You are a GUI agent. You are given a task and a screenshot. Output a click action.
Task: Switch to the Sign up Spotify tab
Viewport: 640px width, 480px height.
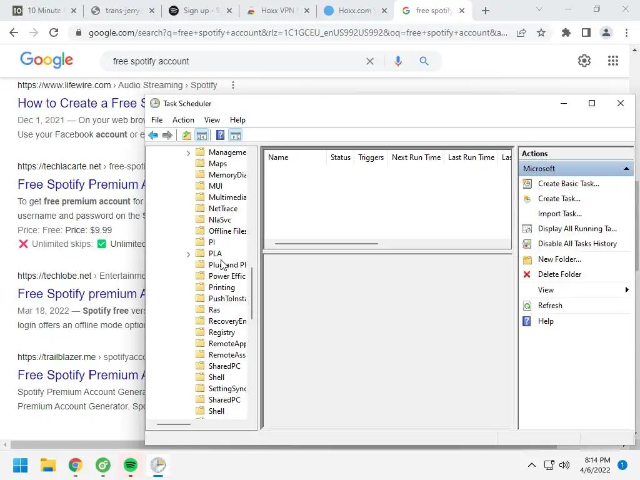(x=201, y=11)
